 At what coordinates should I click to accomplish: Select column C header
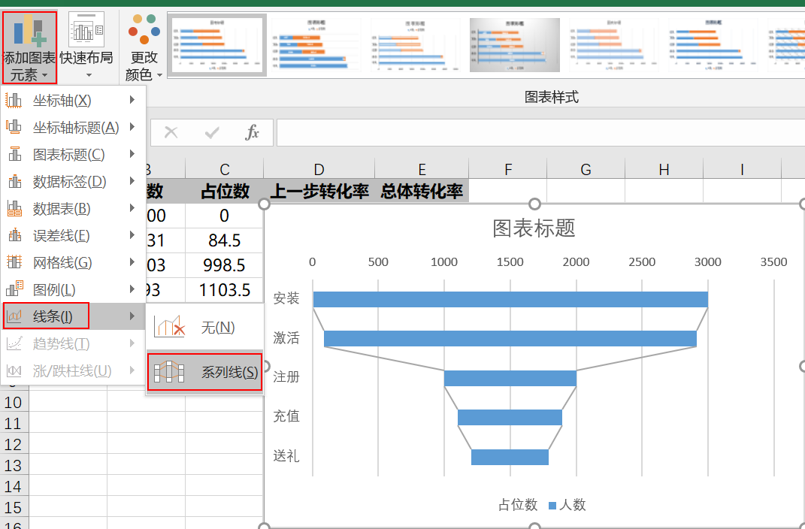pyautogui.click(x=224, y=169)
